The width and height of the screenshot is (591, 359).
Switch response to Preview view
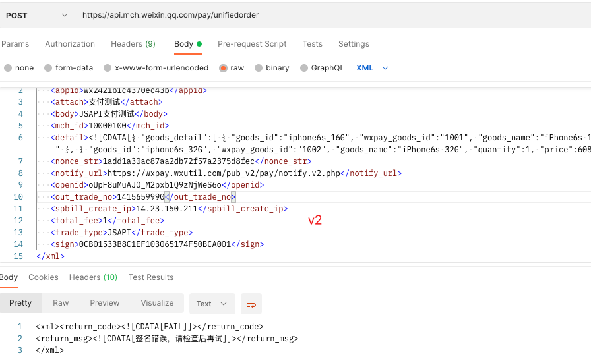click(x=105, y=303)
